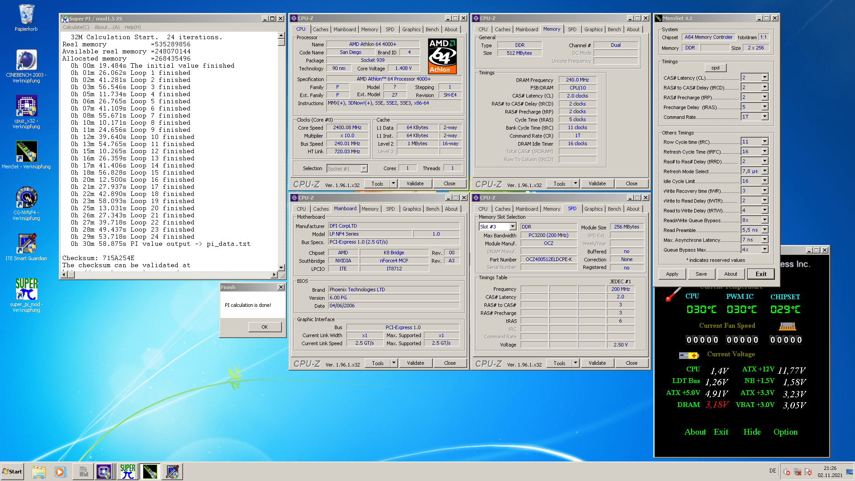Open About tab in bottom-right CPU-Z
This screenshot has height=481, width=855.
click(x=633, y=209)
